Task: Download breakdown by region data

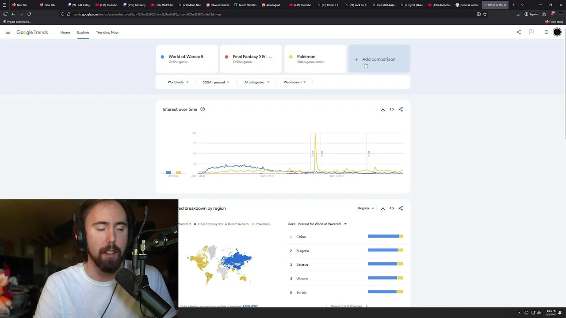Action: pyautogui.click(x=383, y=208)
